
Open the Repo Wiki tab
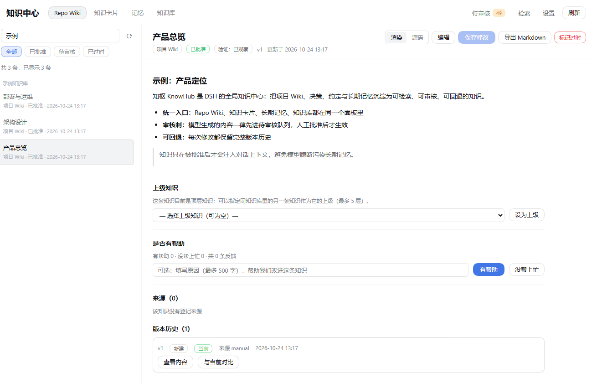pyautogui.click(x=67, y=13)
